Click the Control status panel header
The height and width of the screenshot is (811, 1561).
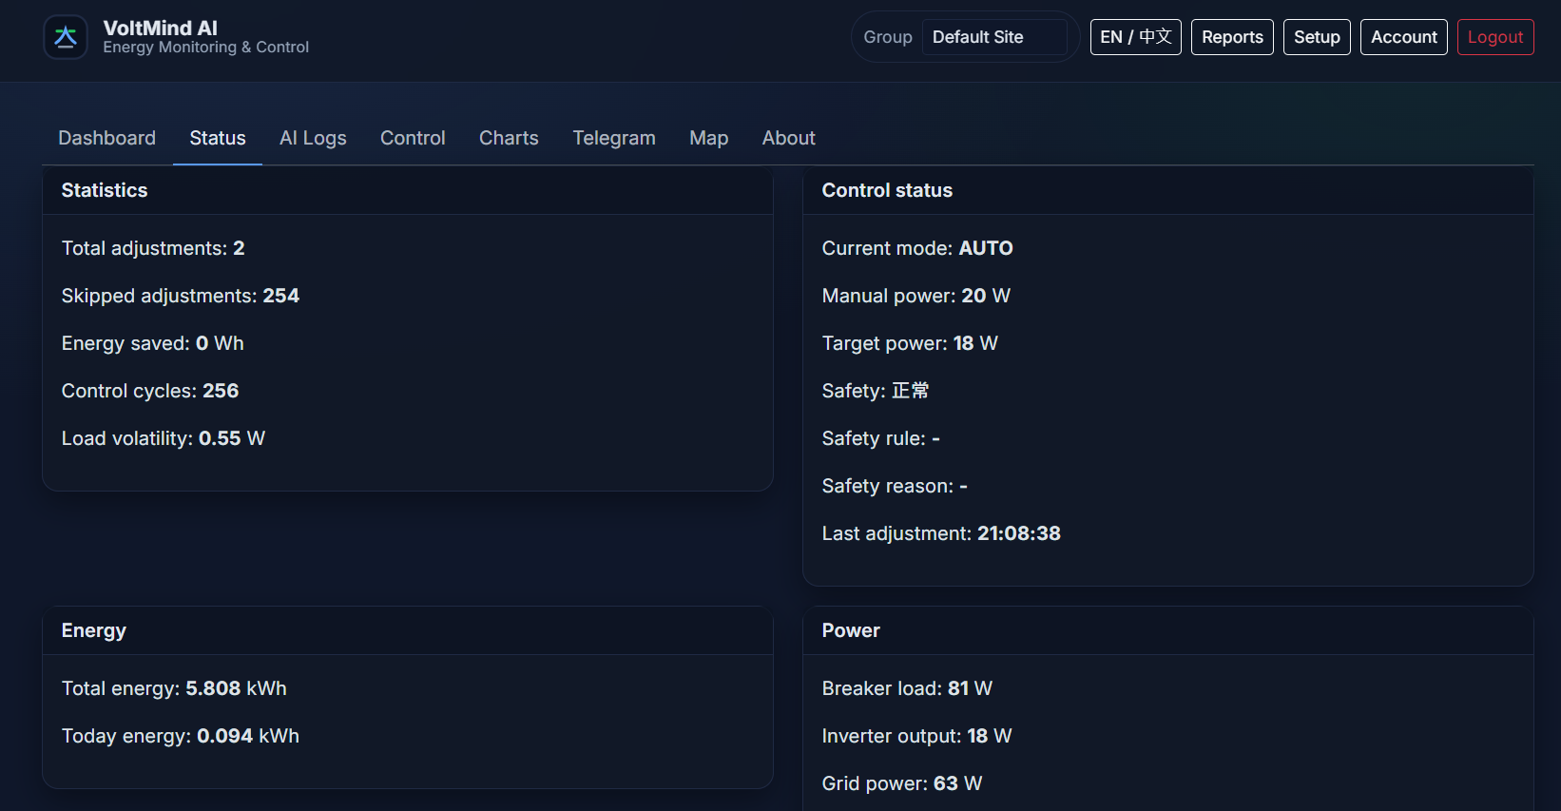point(887,190)
